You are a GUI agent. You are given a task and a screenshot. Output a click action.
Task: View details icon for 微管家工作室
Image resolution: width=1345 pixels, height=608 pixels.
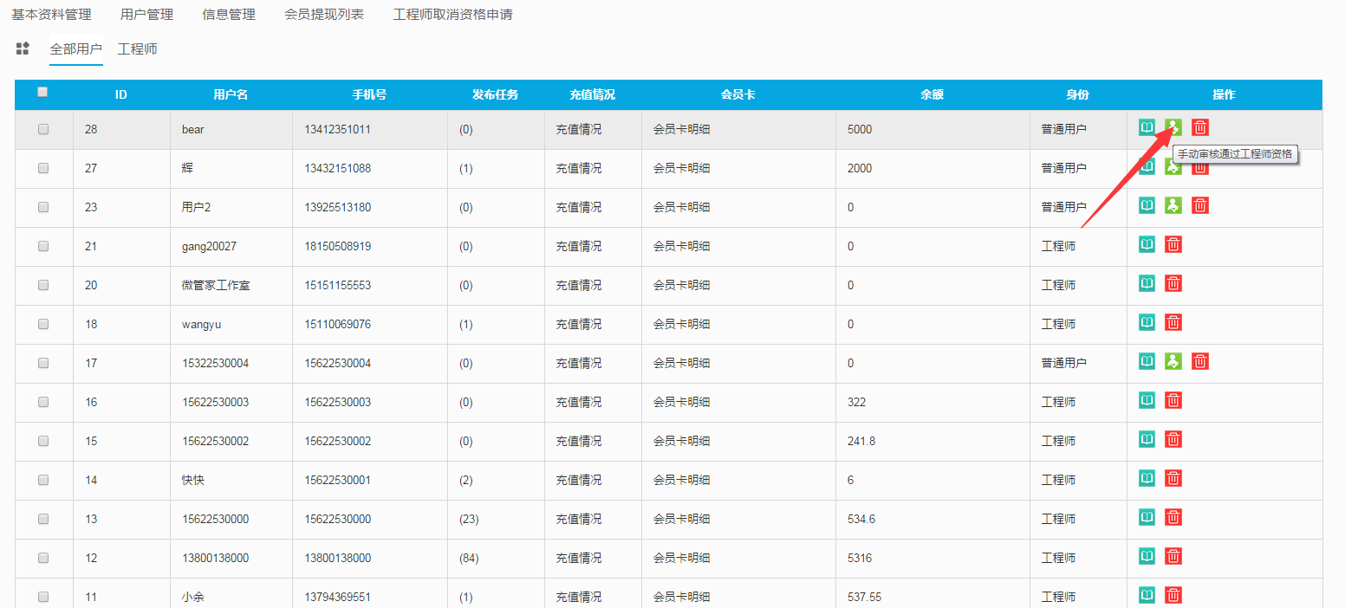[1147, 284]
